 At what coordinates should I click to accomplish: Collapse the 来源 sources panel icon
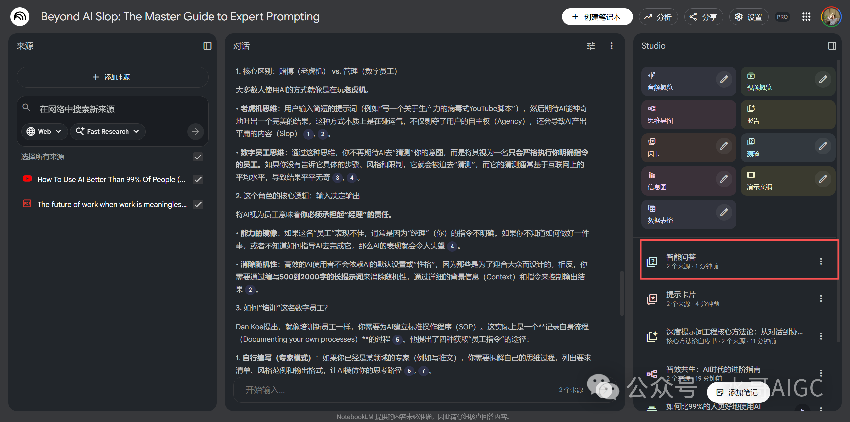(207, 46)
